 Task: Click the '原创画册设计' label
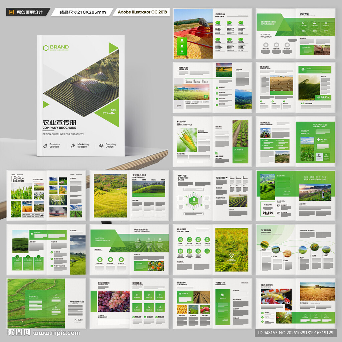30,12
